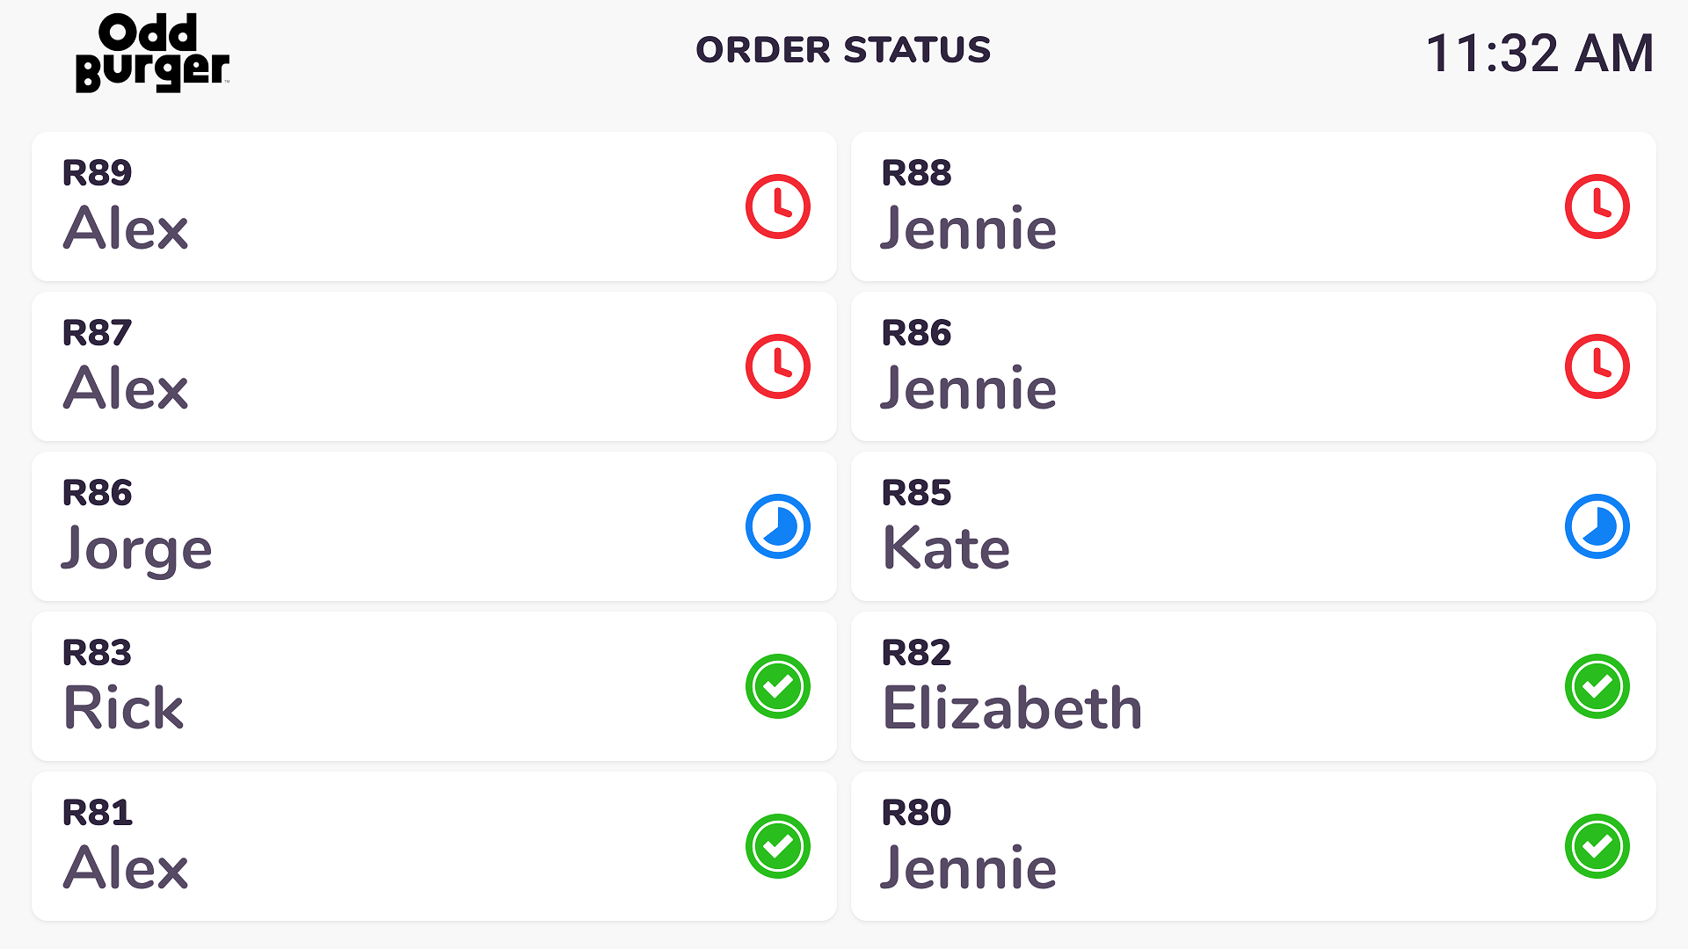Select the R80 order number on Jennie's card

[917, 813]
